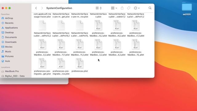Select preferences-pre-migratio...rce.plist file icon
Screen dimensions: 197x111
(61, 63)
